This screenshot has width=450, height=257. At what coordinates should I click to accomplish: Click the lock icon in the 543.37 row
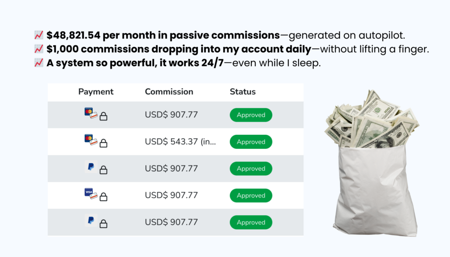pos(104,143)
